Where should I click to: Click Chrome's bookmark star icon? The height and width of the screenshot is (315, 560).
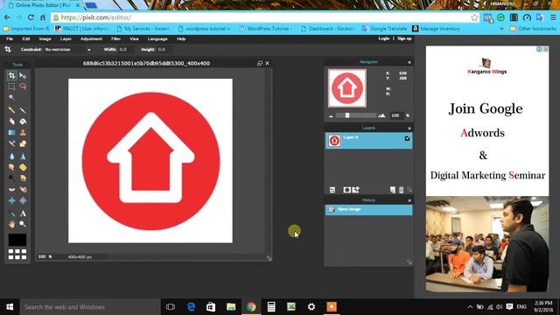click(x=474, y=17)
